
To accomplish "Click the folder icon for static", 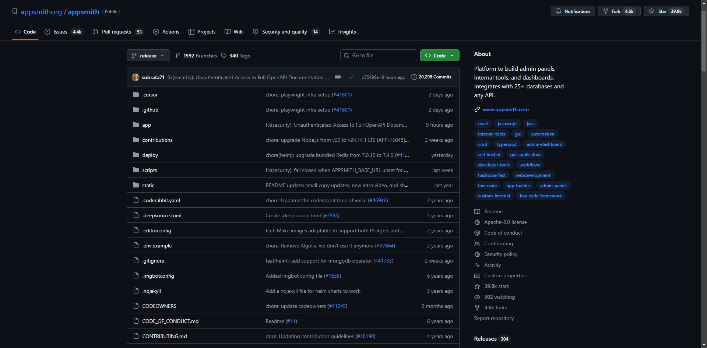I will tap(136, 185).
